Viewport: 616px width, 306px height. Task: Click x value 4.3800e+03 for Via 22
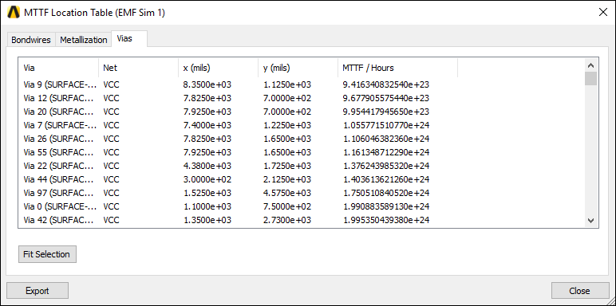click(207, 166)
